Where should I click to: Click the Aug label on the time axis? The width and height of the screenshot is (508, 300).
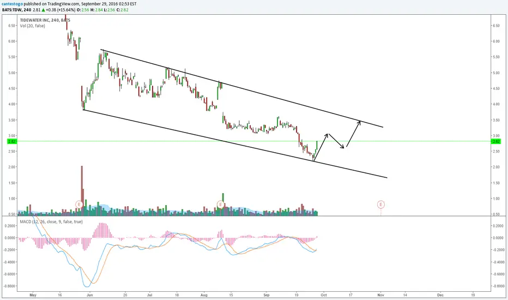point(204,295)
